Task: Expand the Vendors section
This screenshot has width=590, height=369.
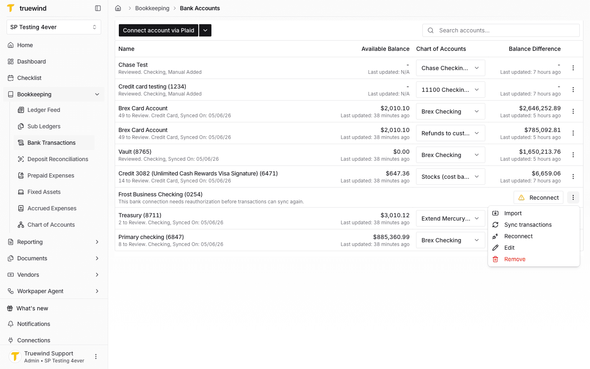Action: (97, 275)
